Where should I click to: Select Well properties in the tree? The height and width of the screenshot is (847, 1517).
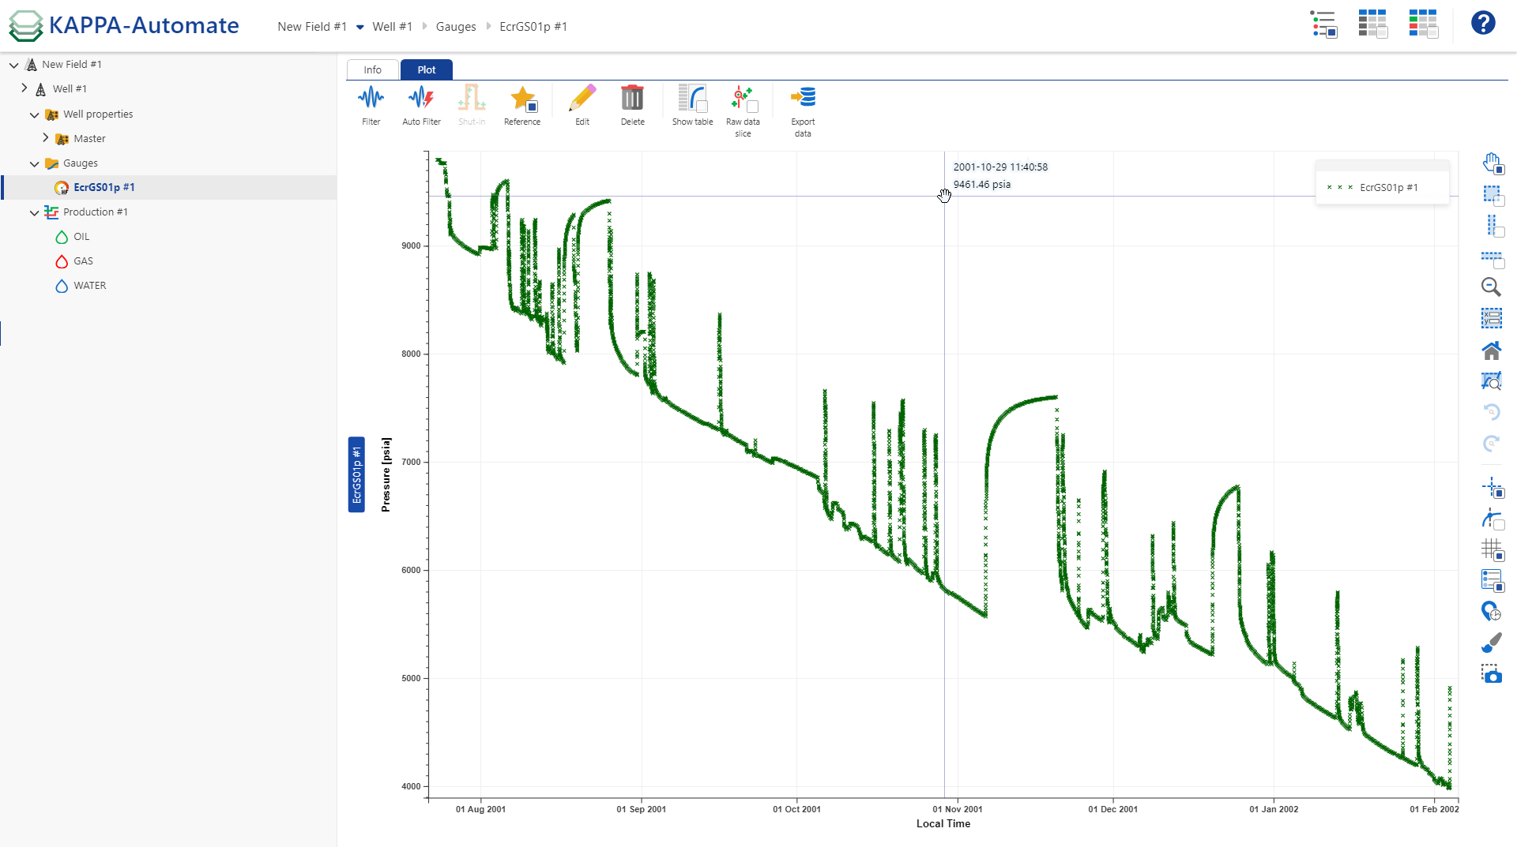(98, 114)
